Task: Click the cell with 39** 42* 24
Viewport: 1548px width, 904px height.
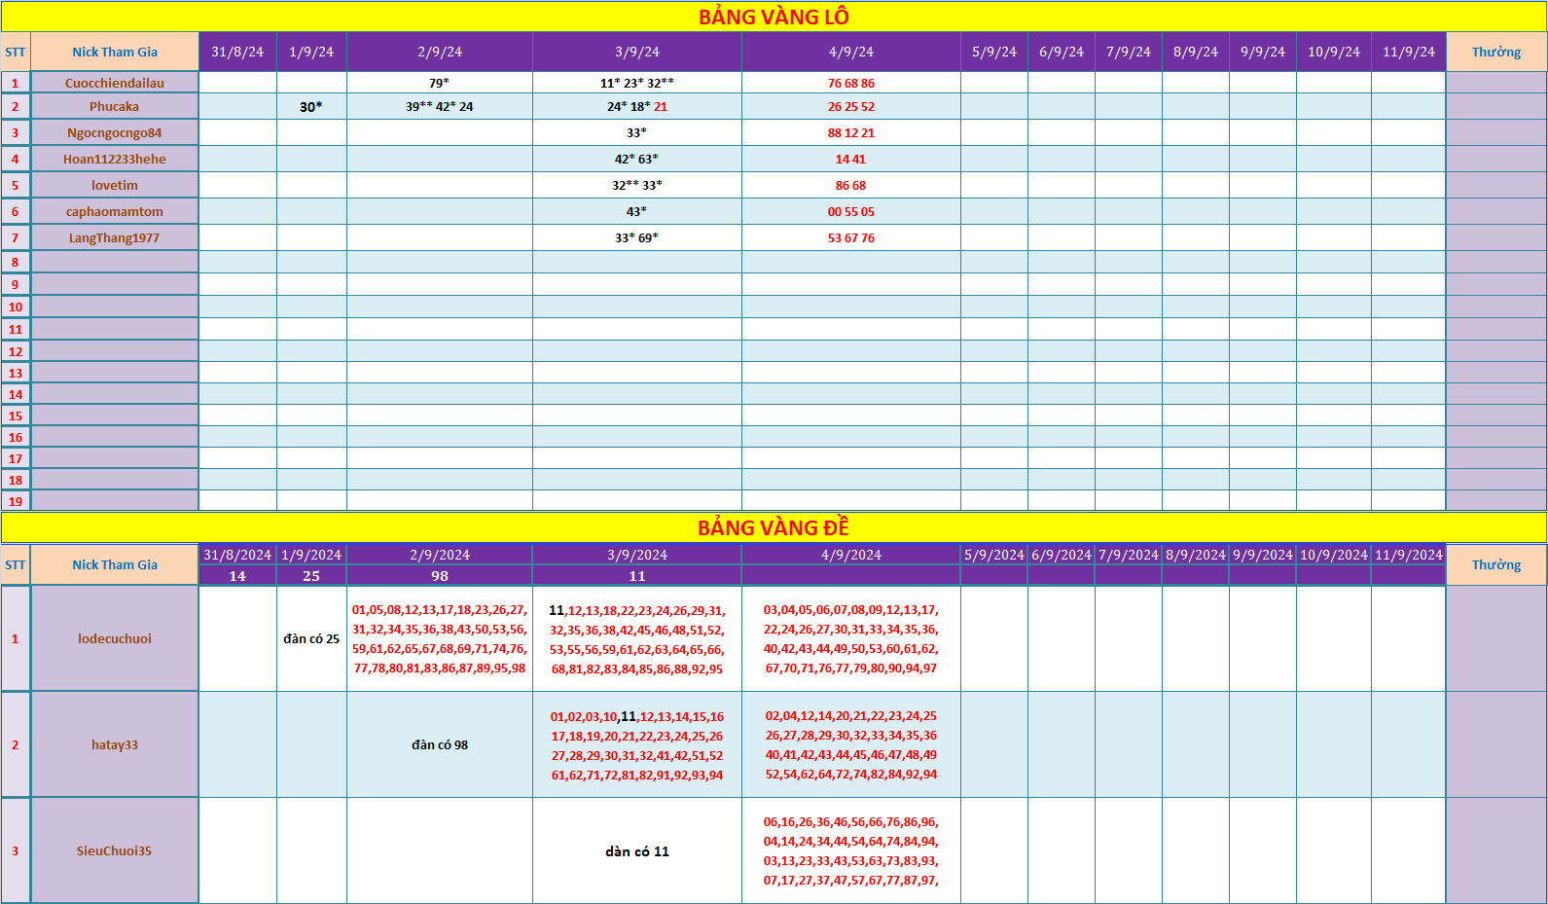Action: coord(440,106)
